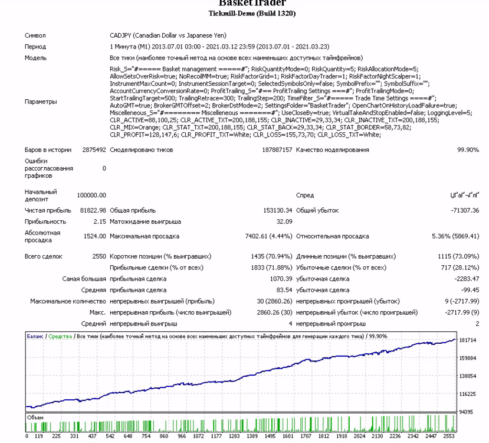Click the Прибыльность value 2.15
489x443 pixels.
click(100, 221)
